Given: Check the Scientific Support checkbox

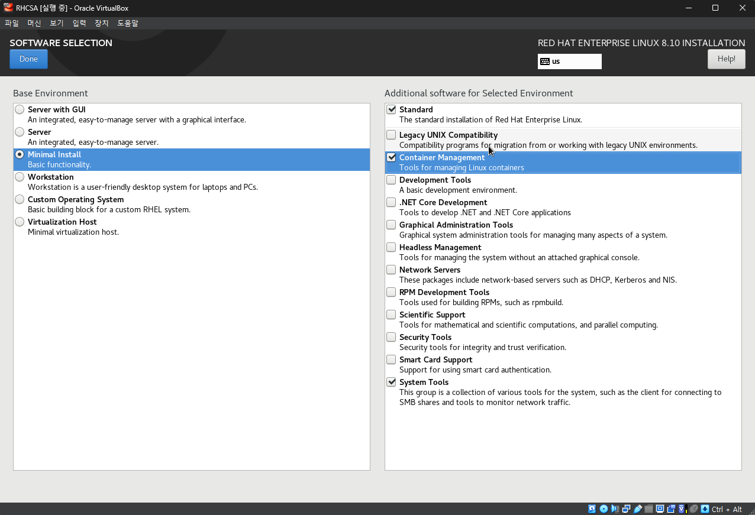Looking at the screenshot, I should coord(391,315).
